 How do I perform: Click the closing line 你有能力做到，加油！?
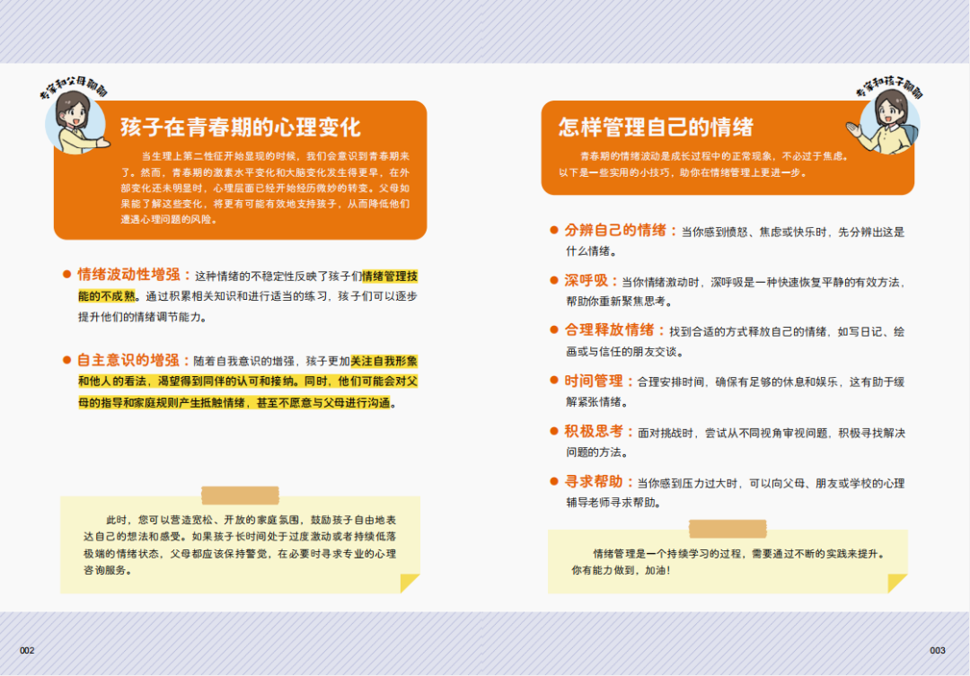621,570
